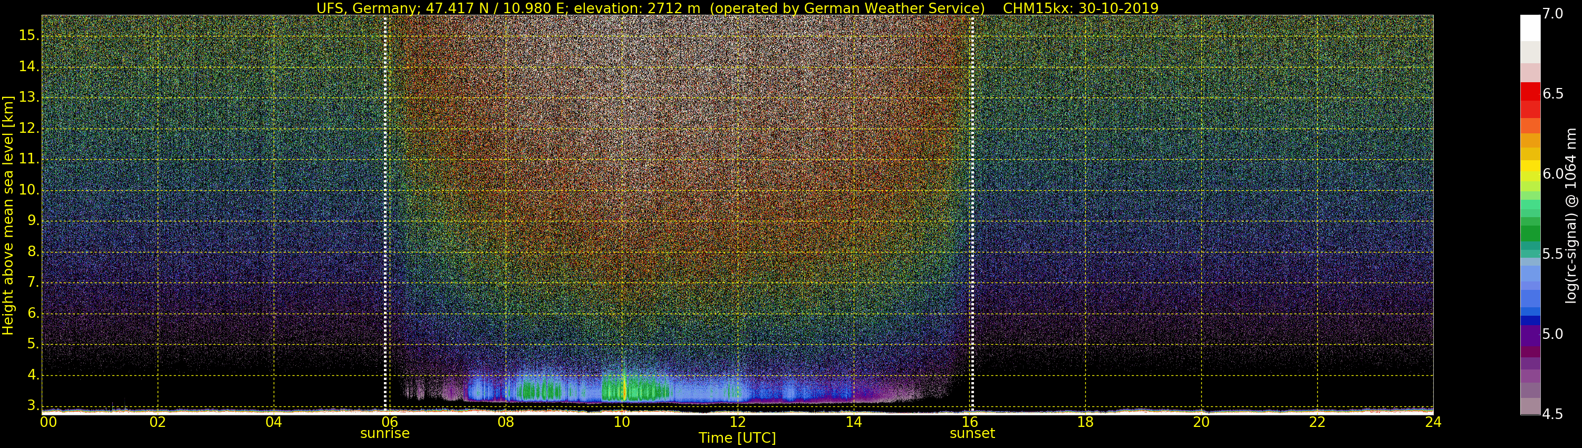Click the 14 tick on the time axis
The height and width of the screenshot is (448, 1582).
pyautogui.click(x=854, y=422)
